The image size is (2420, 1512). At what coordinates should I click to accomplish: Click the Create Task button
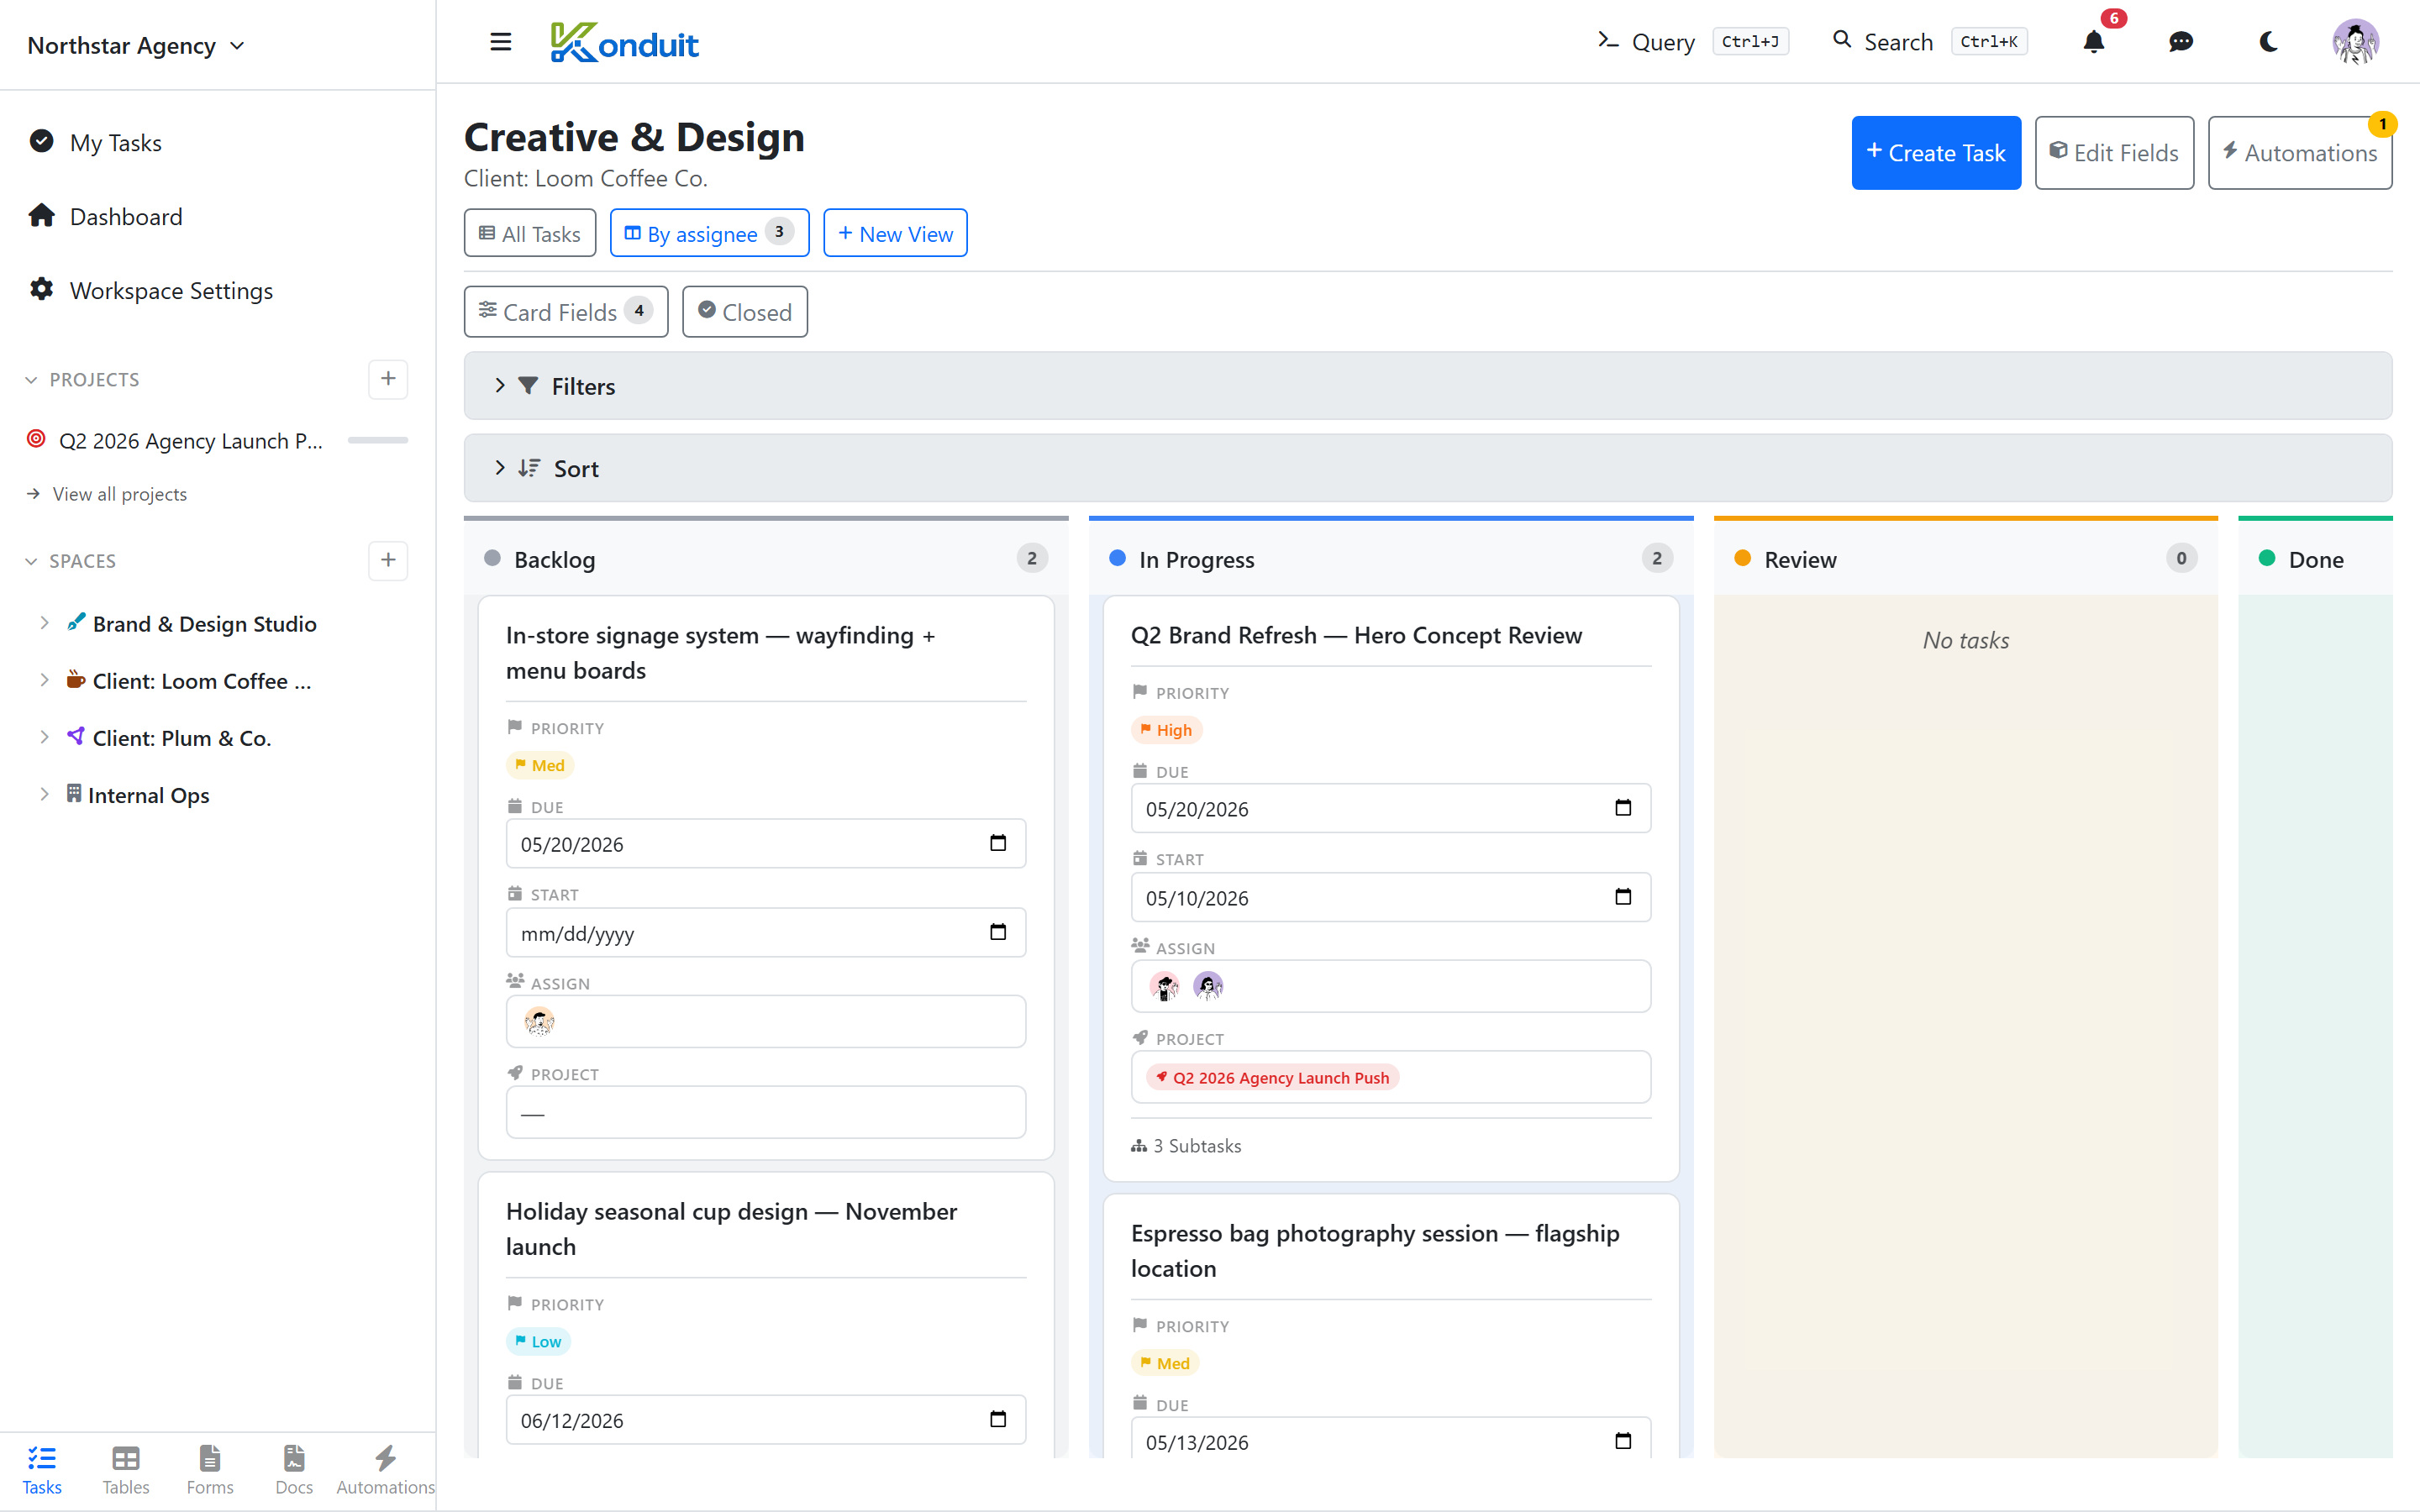[x=1936, y=152]
